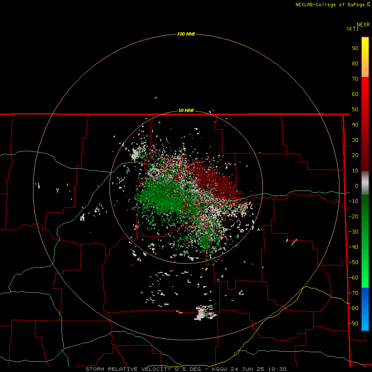Click the 10:30 time stamp in caption
372x372 pixels.
pyautogui.click(x=277, y=369)
